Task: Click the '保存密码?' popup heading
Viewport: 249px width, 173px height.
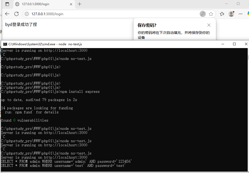Action: click(x=147, y=25)
